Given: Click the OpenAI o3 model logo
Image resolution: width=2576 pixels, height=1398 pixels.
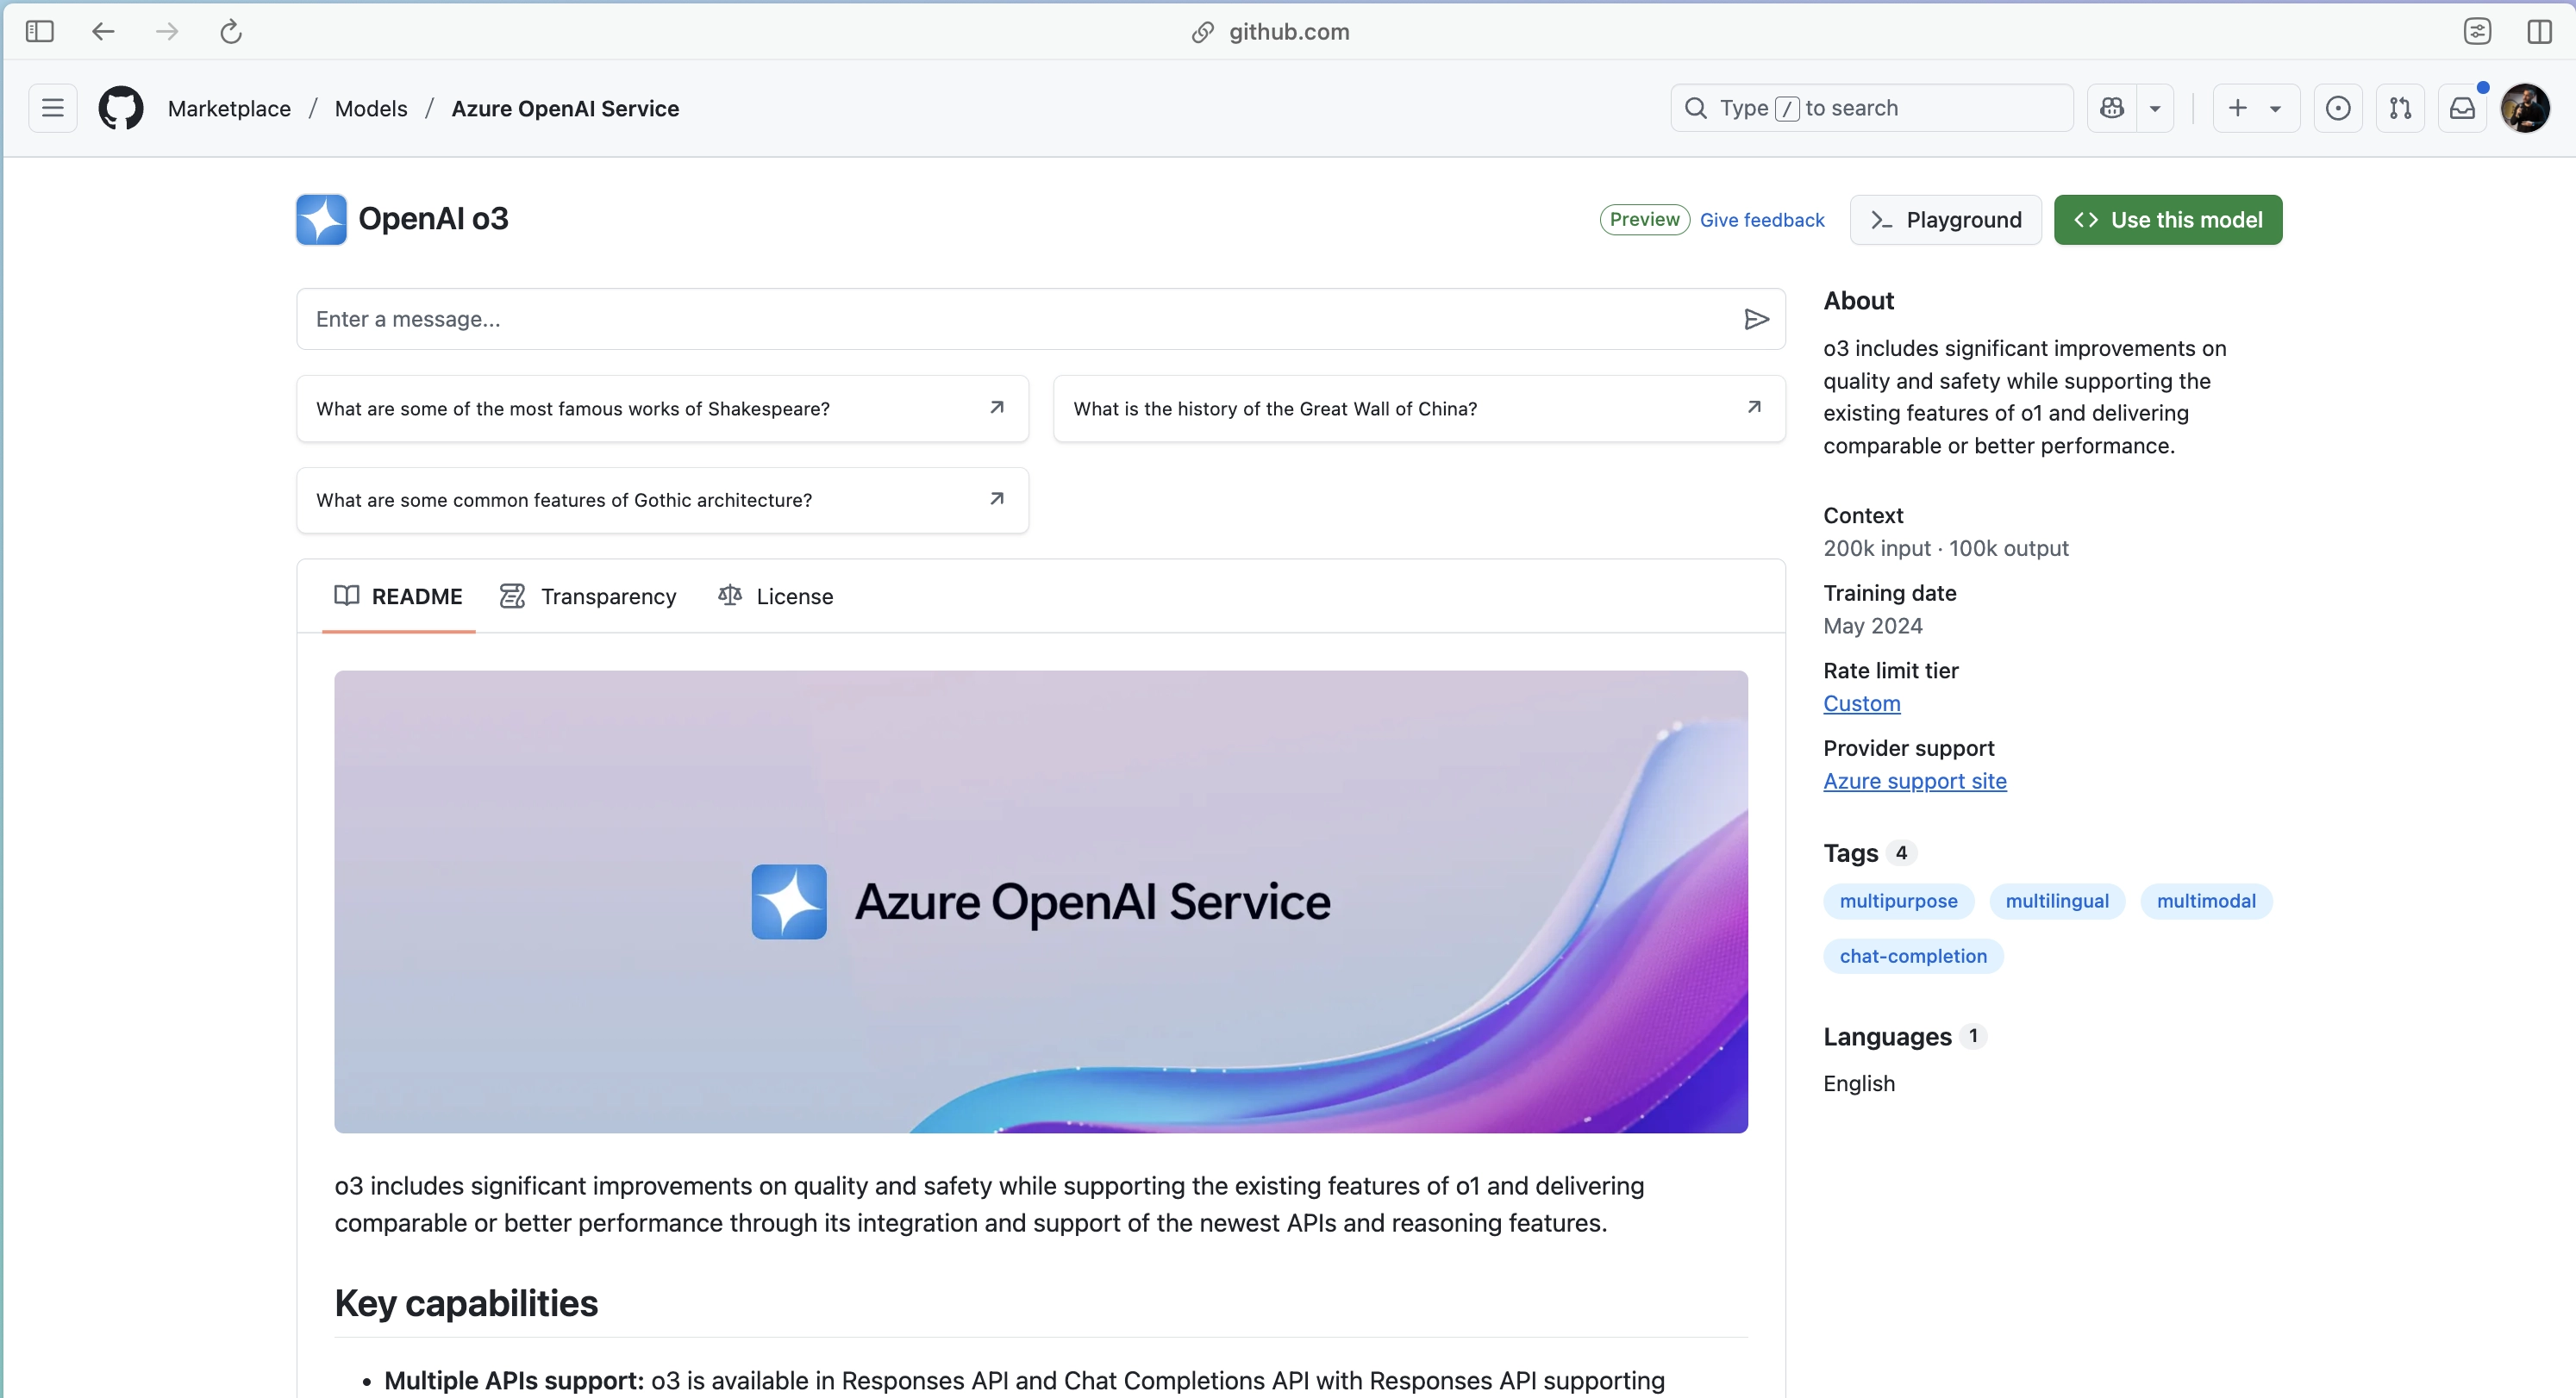Looking at the screenshot, I should click(321, 219).
